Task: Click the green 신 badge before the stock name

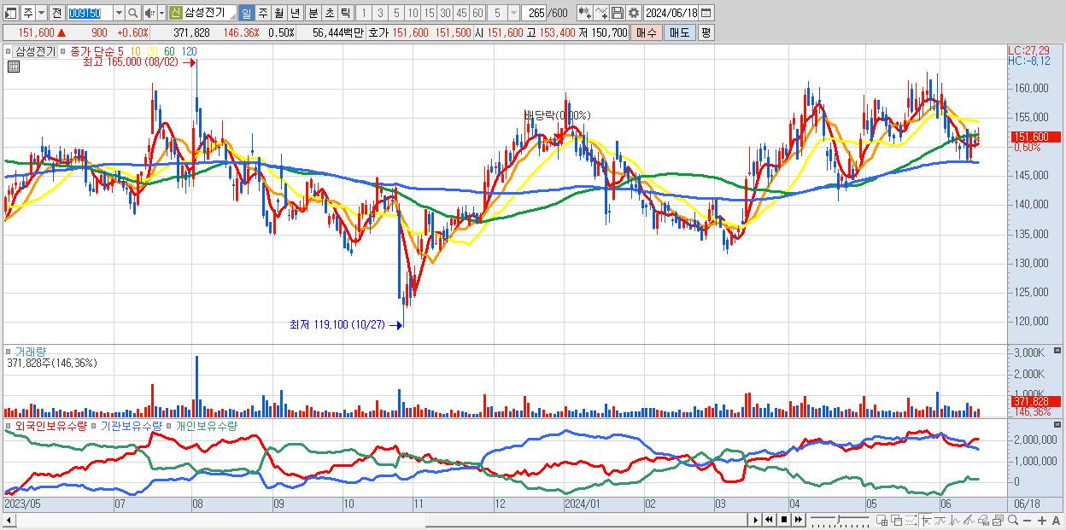Action: pos(175,13)
